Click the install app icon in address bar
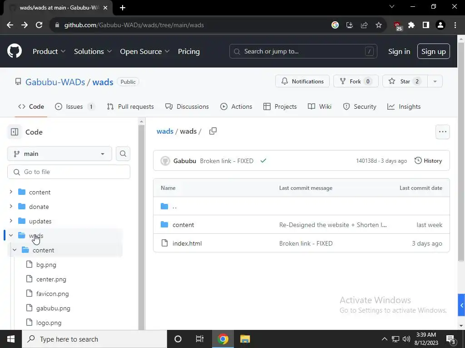 point(350,25)
